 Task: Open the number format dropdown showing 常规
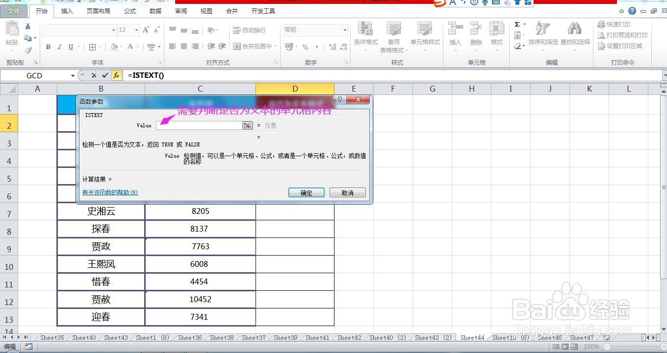pyautogui.click(x=345, y=30)
